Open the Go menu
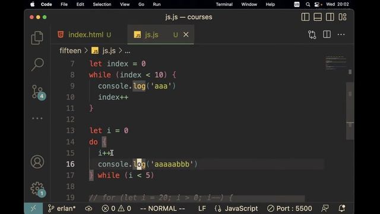Screen dimensions: 380x214 (141, 4)
